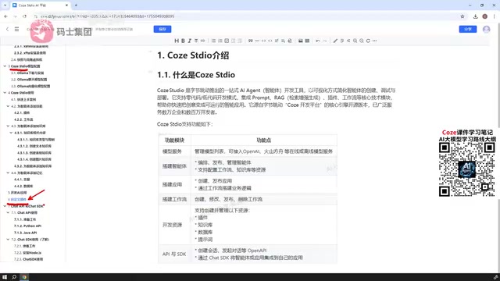Open Windows taskbar search
500x281 pixels.
tap(14, 277)
